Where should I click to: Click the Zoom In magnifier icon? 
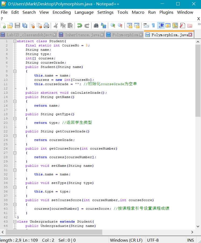click(113, 26)
